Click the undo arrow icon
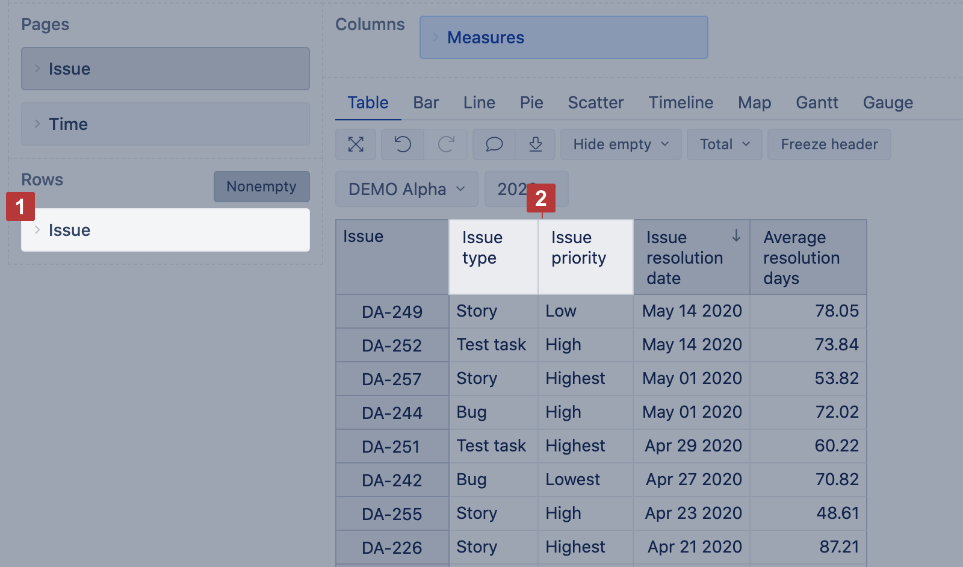This screenshot has height=567, width=963. click(403, 144)
